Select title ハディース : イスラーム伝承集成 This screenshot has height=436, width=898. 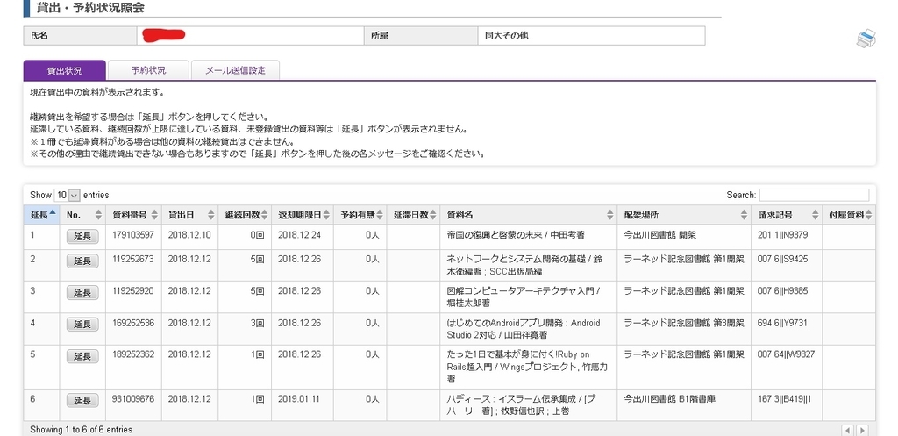point(511,399)
